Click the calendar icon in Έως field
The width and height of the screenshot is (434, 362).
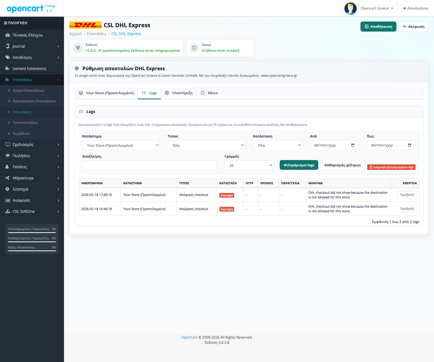[409, 145]
